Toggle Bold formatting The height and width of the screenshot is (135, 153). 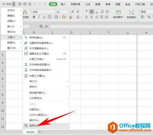(x=34, y=17)
